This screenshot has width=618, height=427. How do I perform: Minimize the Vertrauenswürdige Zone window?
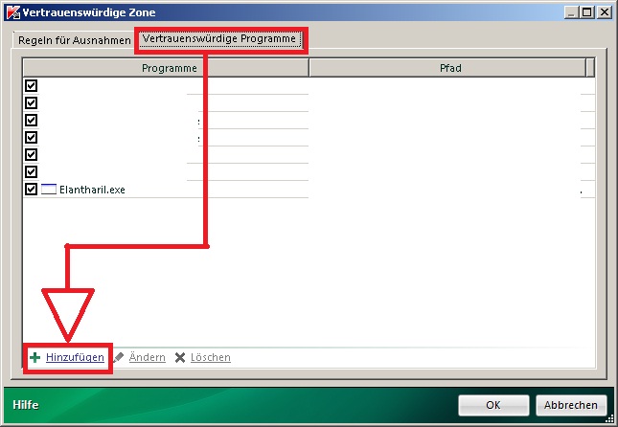570,11
